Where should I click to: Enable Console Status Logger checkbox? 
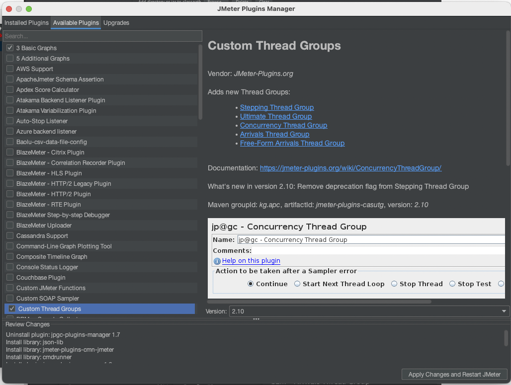tap(10, 267)
